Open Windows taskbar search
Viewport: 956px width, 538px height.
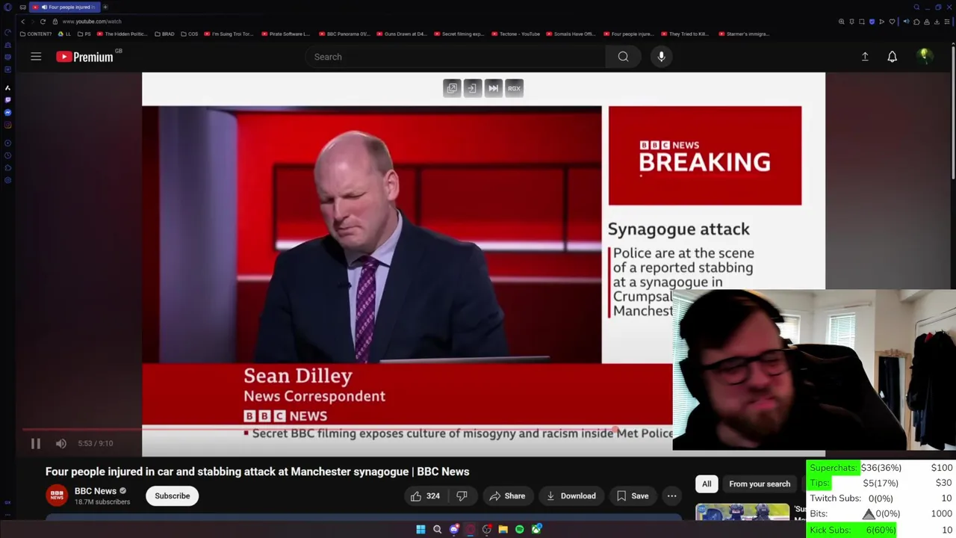[438, 529]
